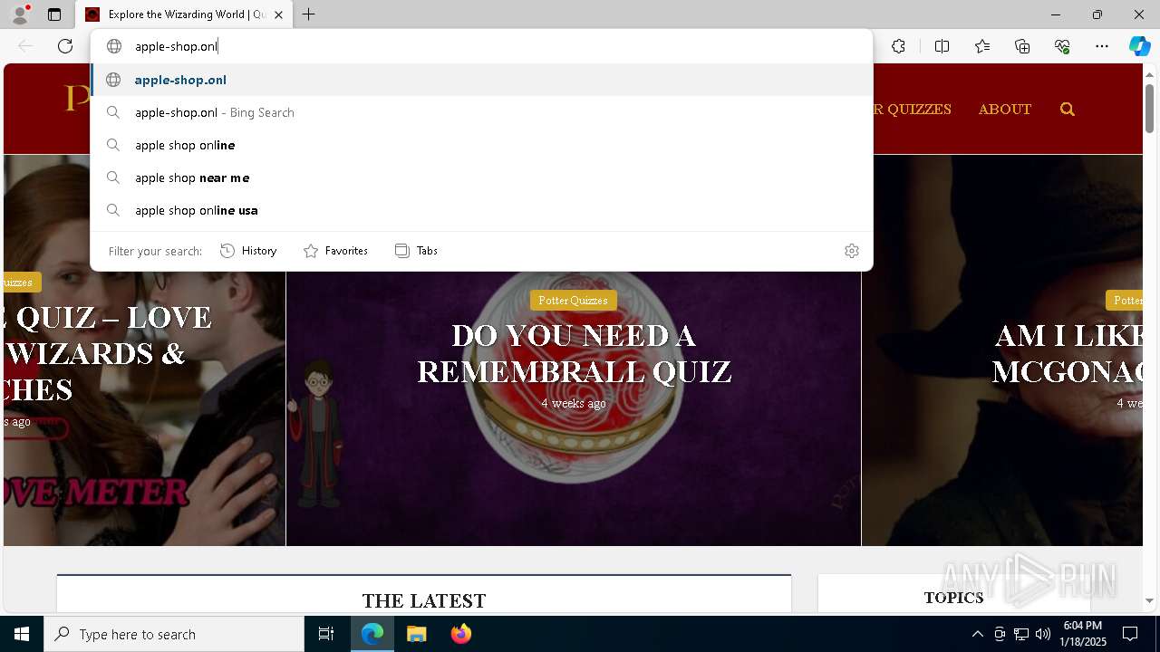Screen dimensions: 1160x652
Task: Open File Explorer from the taskbar
Action: pos(416,634)
